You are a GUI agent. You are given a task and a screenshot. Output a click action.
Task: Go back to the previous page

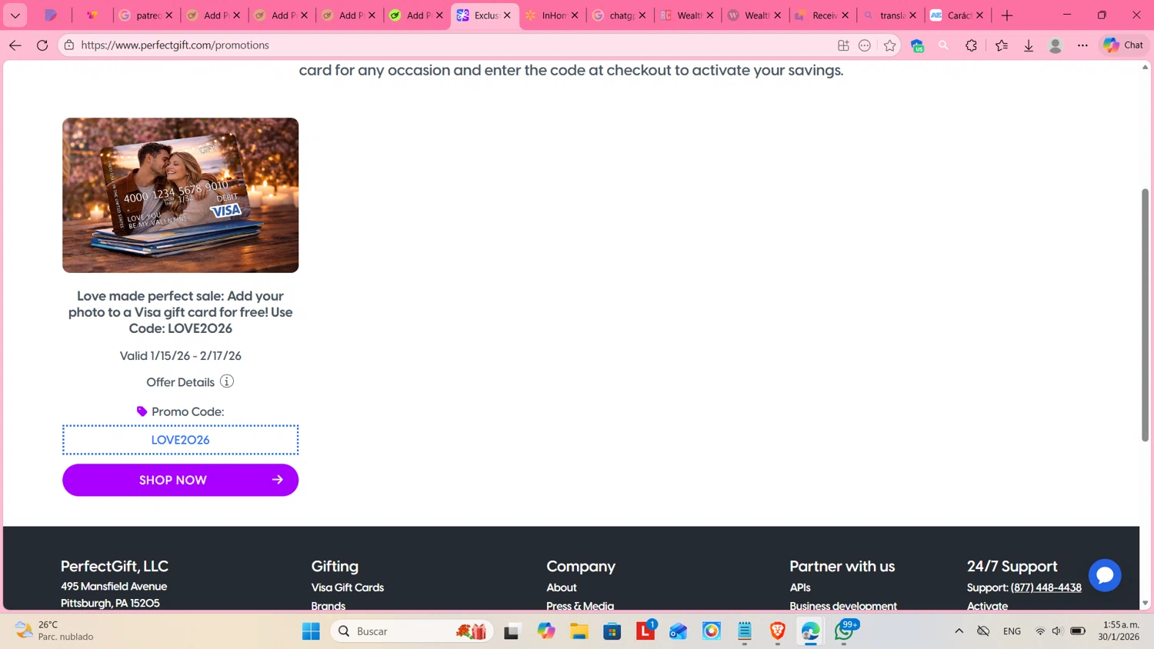(x=15, y=45)
